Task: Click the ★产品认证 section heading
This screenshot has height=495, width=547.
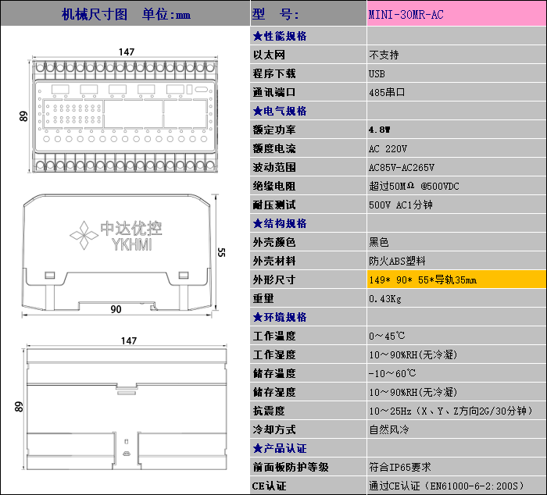Action: [x=280, y=448]
